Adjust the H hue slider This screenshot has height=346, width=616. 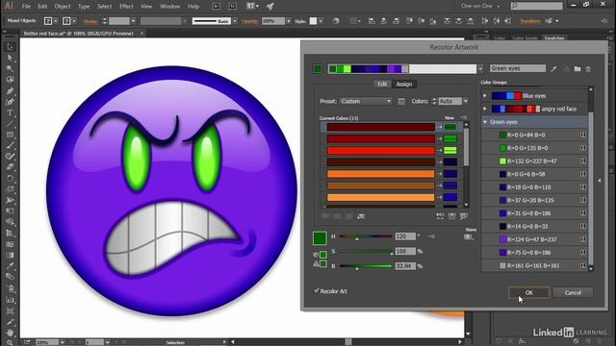(366, 236)
